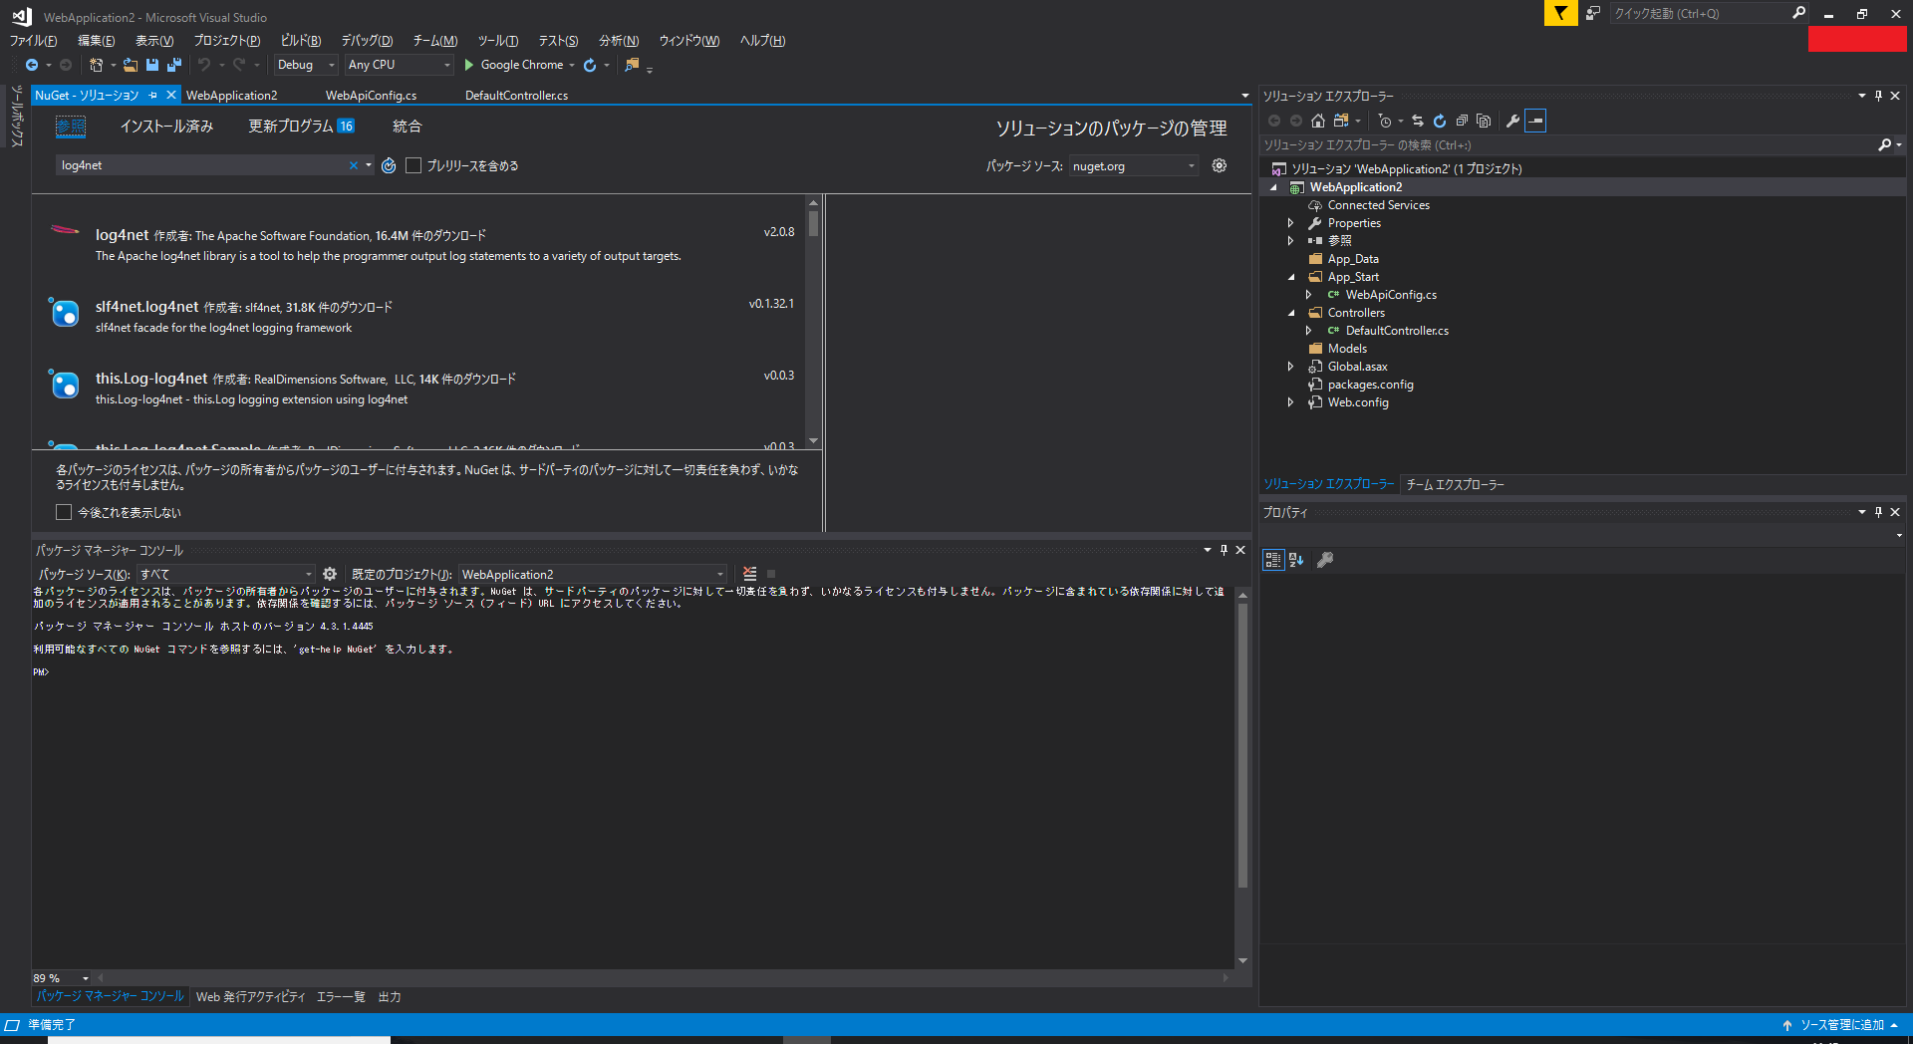The height and width of the screenshot is (1044, 1913).
Task: Switch to the チーム エクスプローラー tab
Action: [1455, 484]
